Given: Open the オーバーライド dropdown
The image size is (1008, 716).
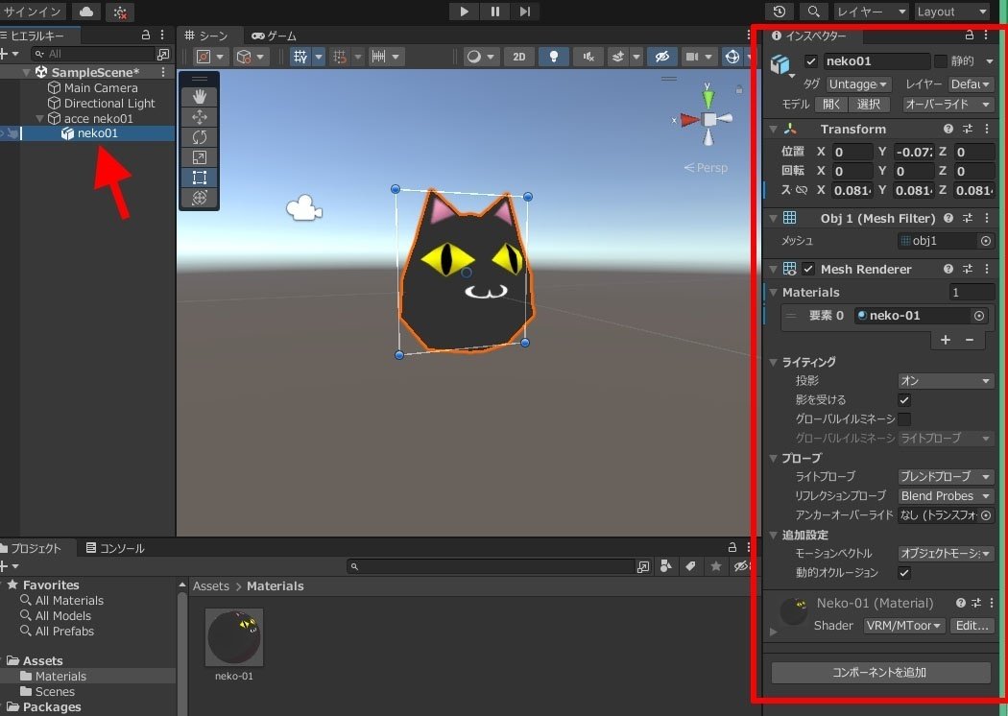Looking at the screenshot, I should point(948,104).
